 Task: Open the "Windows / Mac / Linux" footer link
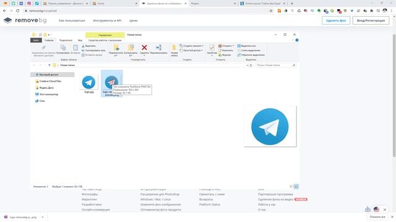(x=155, y=199)
